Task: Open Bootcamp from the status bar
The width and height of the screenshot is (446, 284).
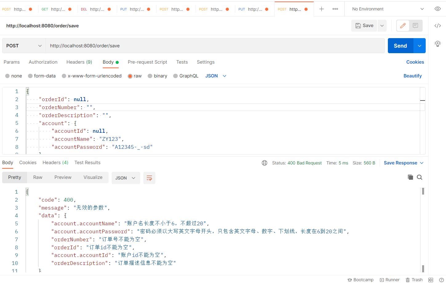Action: click(x=360, y=280)
